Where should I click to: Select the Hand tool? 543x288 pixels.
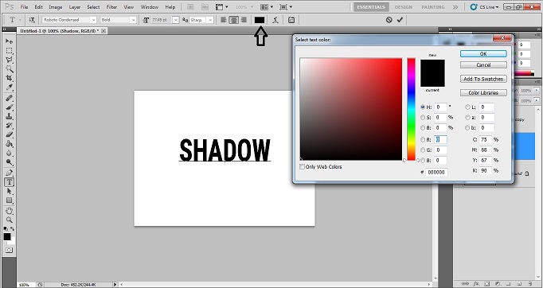pos(9,211)
